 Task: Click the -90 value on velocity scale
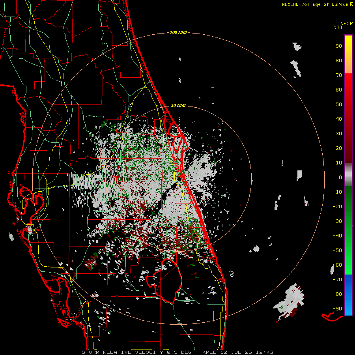point(337,309)
